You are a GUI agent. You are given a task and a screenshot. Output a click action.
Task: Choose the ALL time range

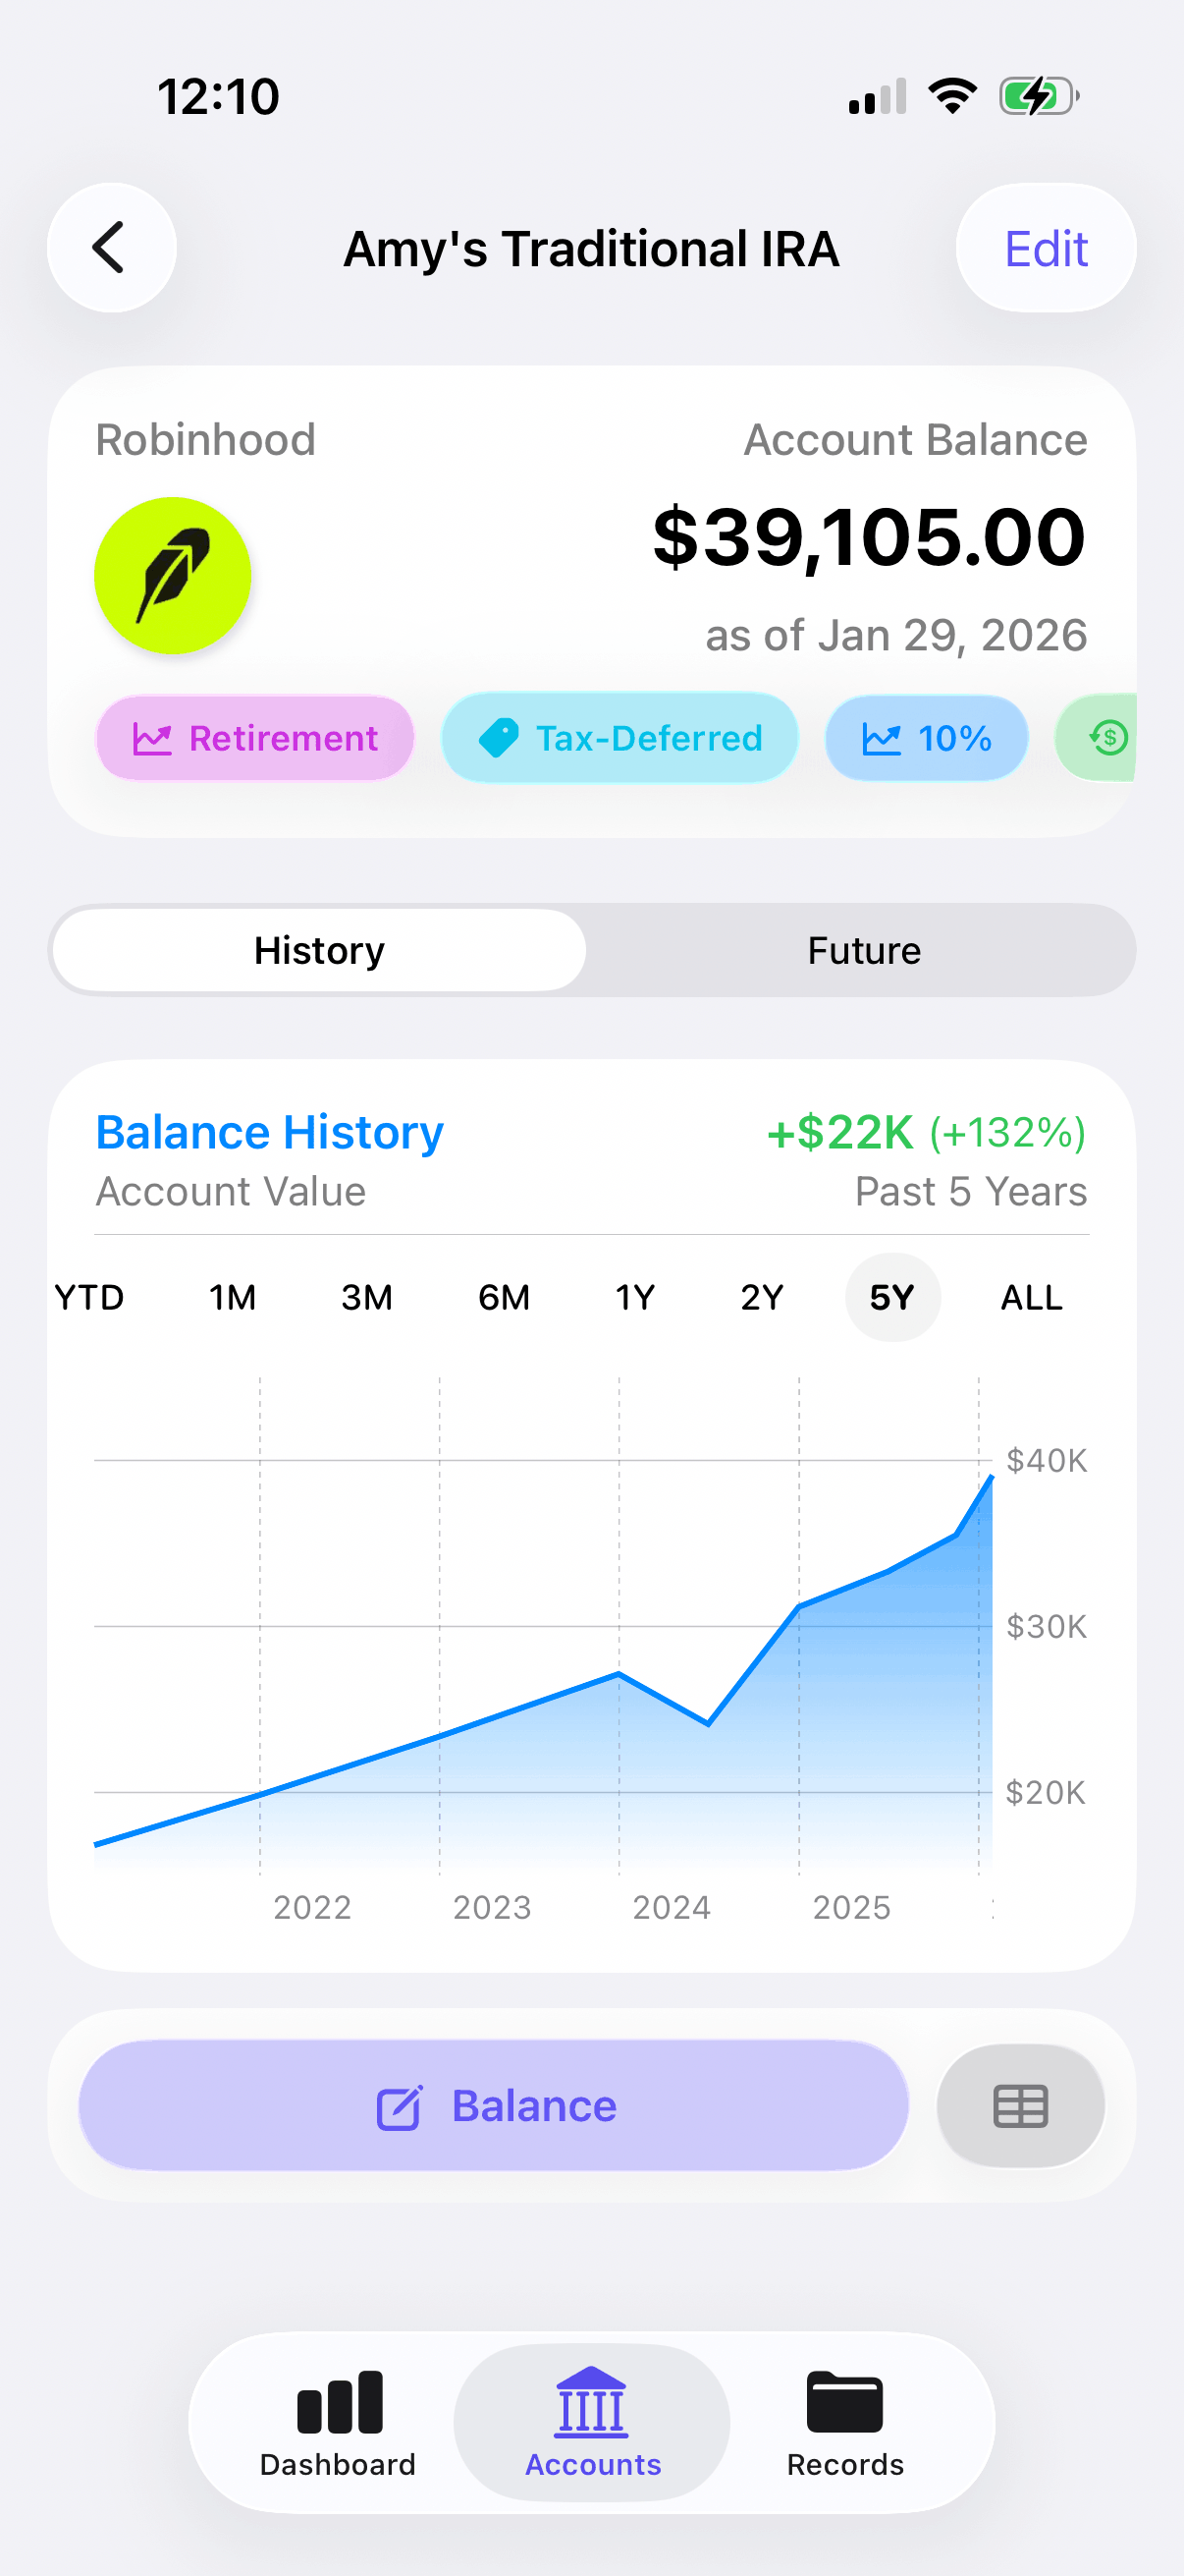(x=1031, y=1297)
